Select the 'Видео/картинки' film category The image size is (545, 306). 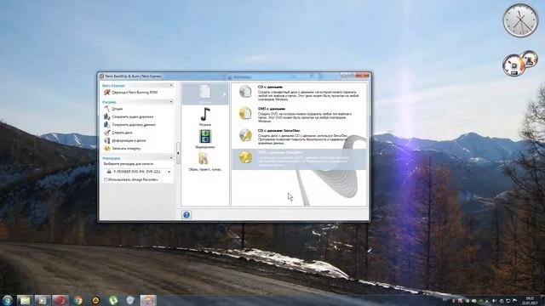pyautogui.click(x=205, y=139)
